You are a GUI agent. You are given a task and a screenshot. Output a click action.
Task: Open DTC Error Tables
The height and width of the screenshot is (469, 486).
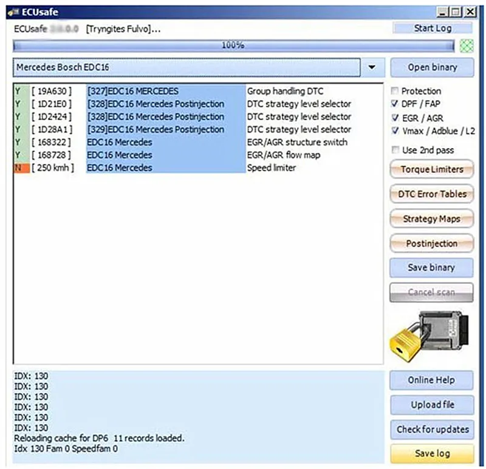pos(432,194)
